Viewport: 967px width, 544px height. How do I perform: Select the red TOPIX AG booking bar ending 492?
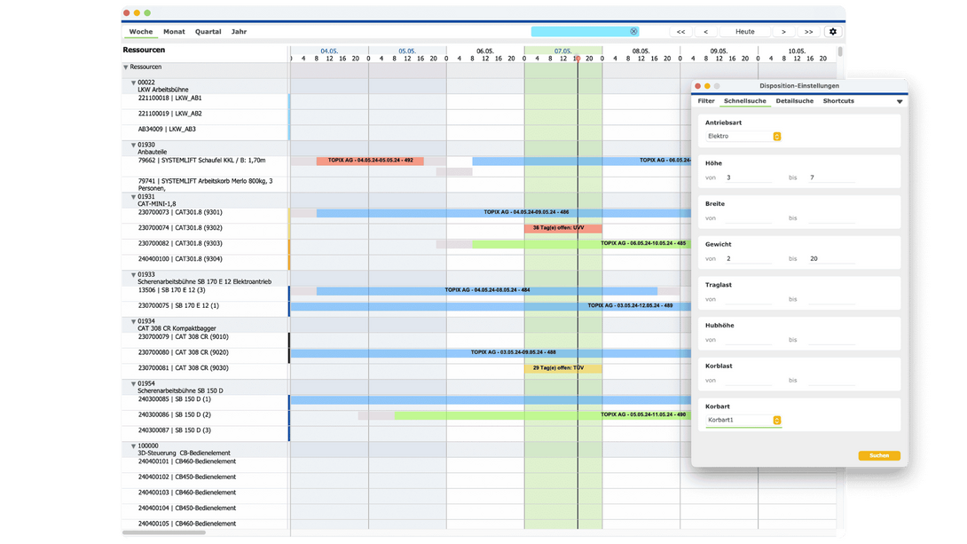370,162
